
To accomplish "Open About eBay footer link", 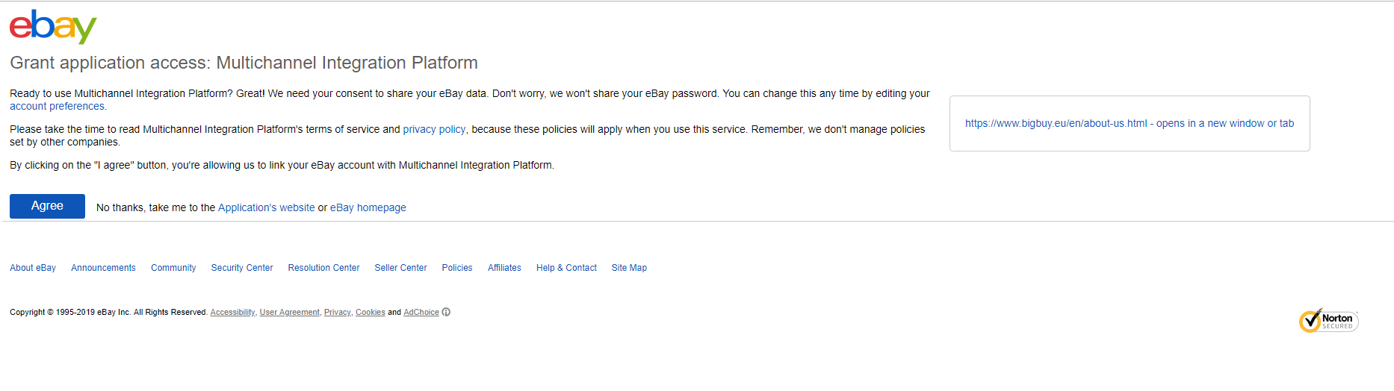I will tap(33, 268).
